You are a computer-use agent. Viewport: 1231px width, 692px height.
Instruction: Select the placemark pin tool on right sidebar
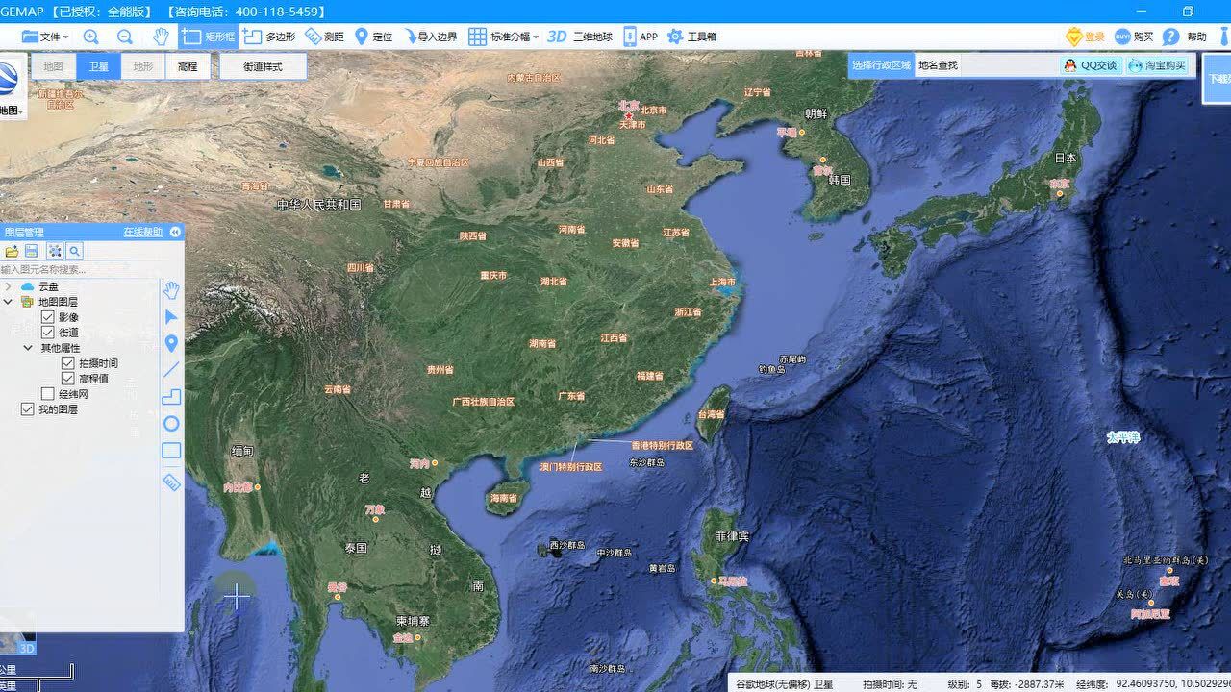coord(171,343)
